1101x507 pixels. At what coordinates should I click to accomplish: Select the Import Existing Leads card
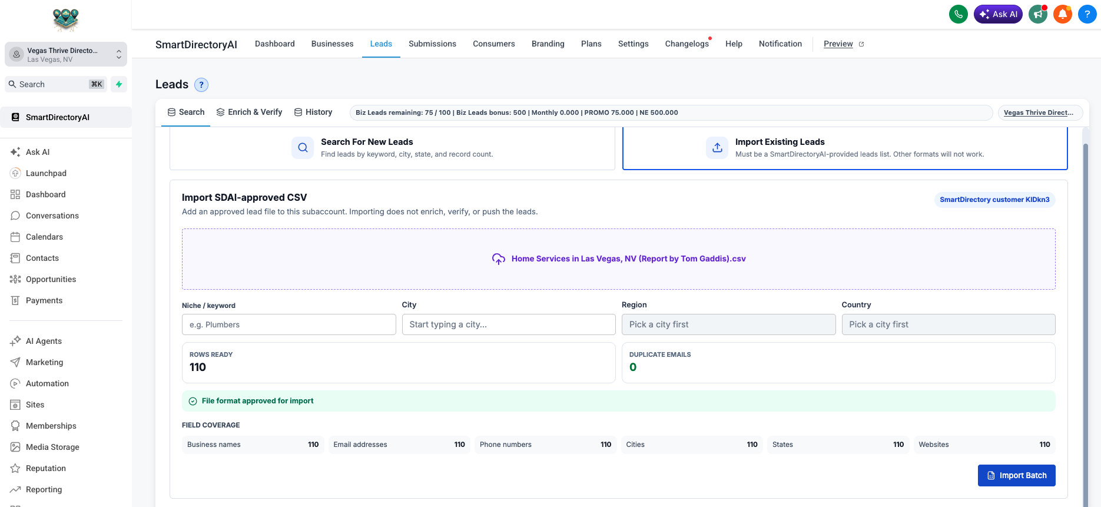coord(845,148)
